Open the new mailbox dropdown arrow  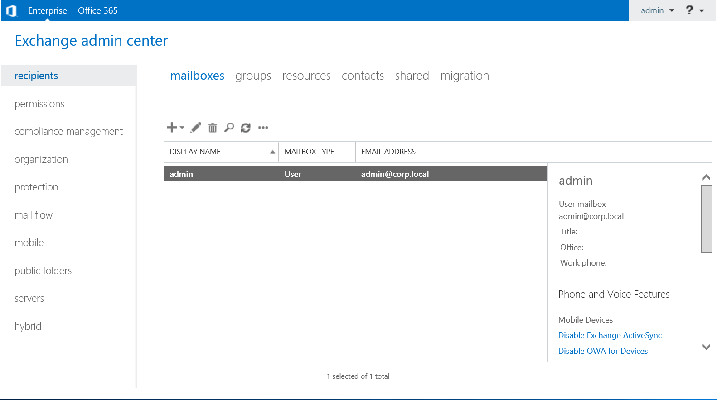(182, 128)
